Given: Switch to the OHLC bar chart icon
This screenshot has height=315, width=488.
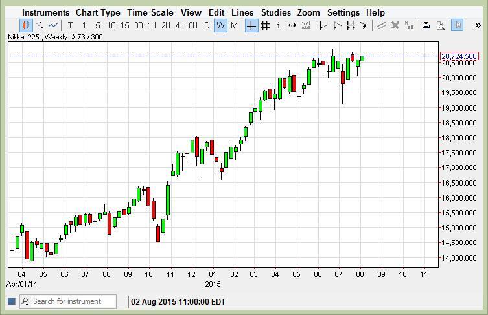Looking at the screenshot, I should pos(40,25).
